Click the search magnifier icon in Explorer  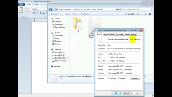click(151, 9)
